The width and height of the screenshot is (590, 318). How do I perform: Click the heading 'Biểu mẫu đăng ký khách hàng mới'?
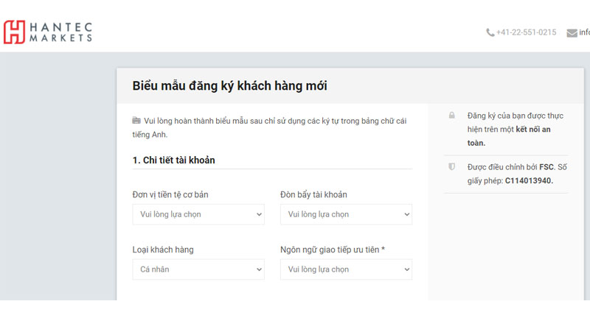(x=229, y=86)
